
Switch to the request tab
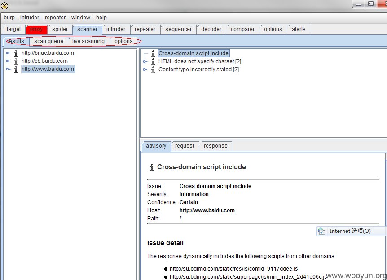tap(185, 146)
